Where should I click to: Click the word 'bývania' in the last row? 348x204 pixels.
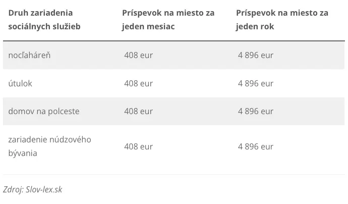coord(23,153)
